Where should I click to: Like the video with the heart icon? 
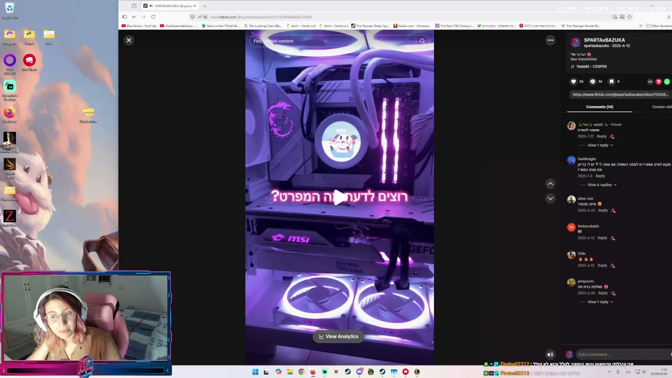point(573,81)
